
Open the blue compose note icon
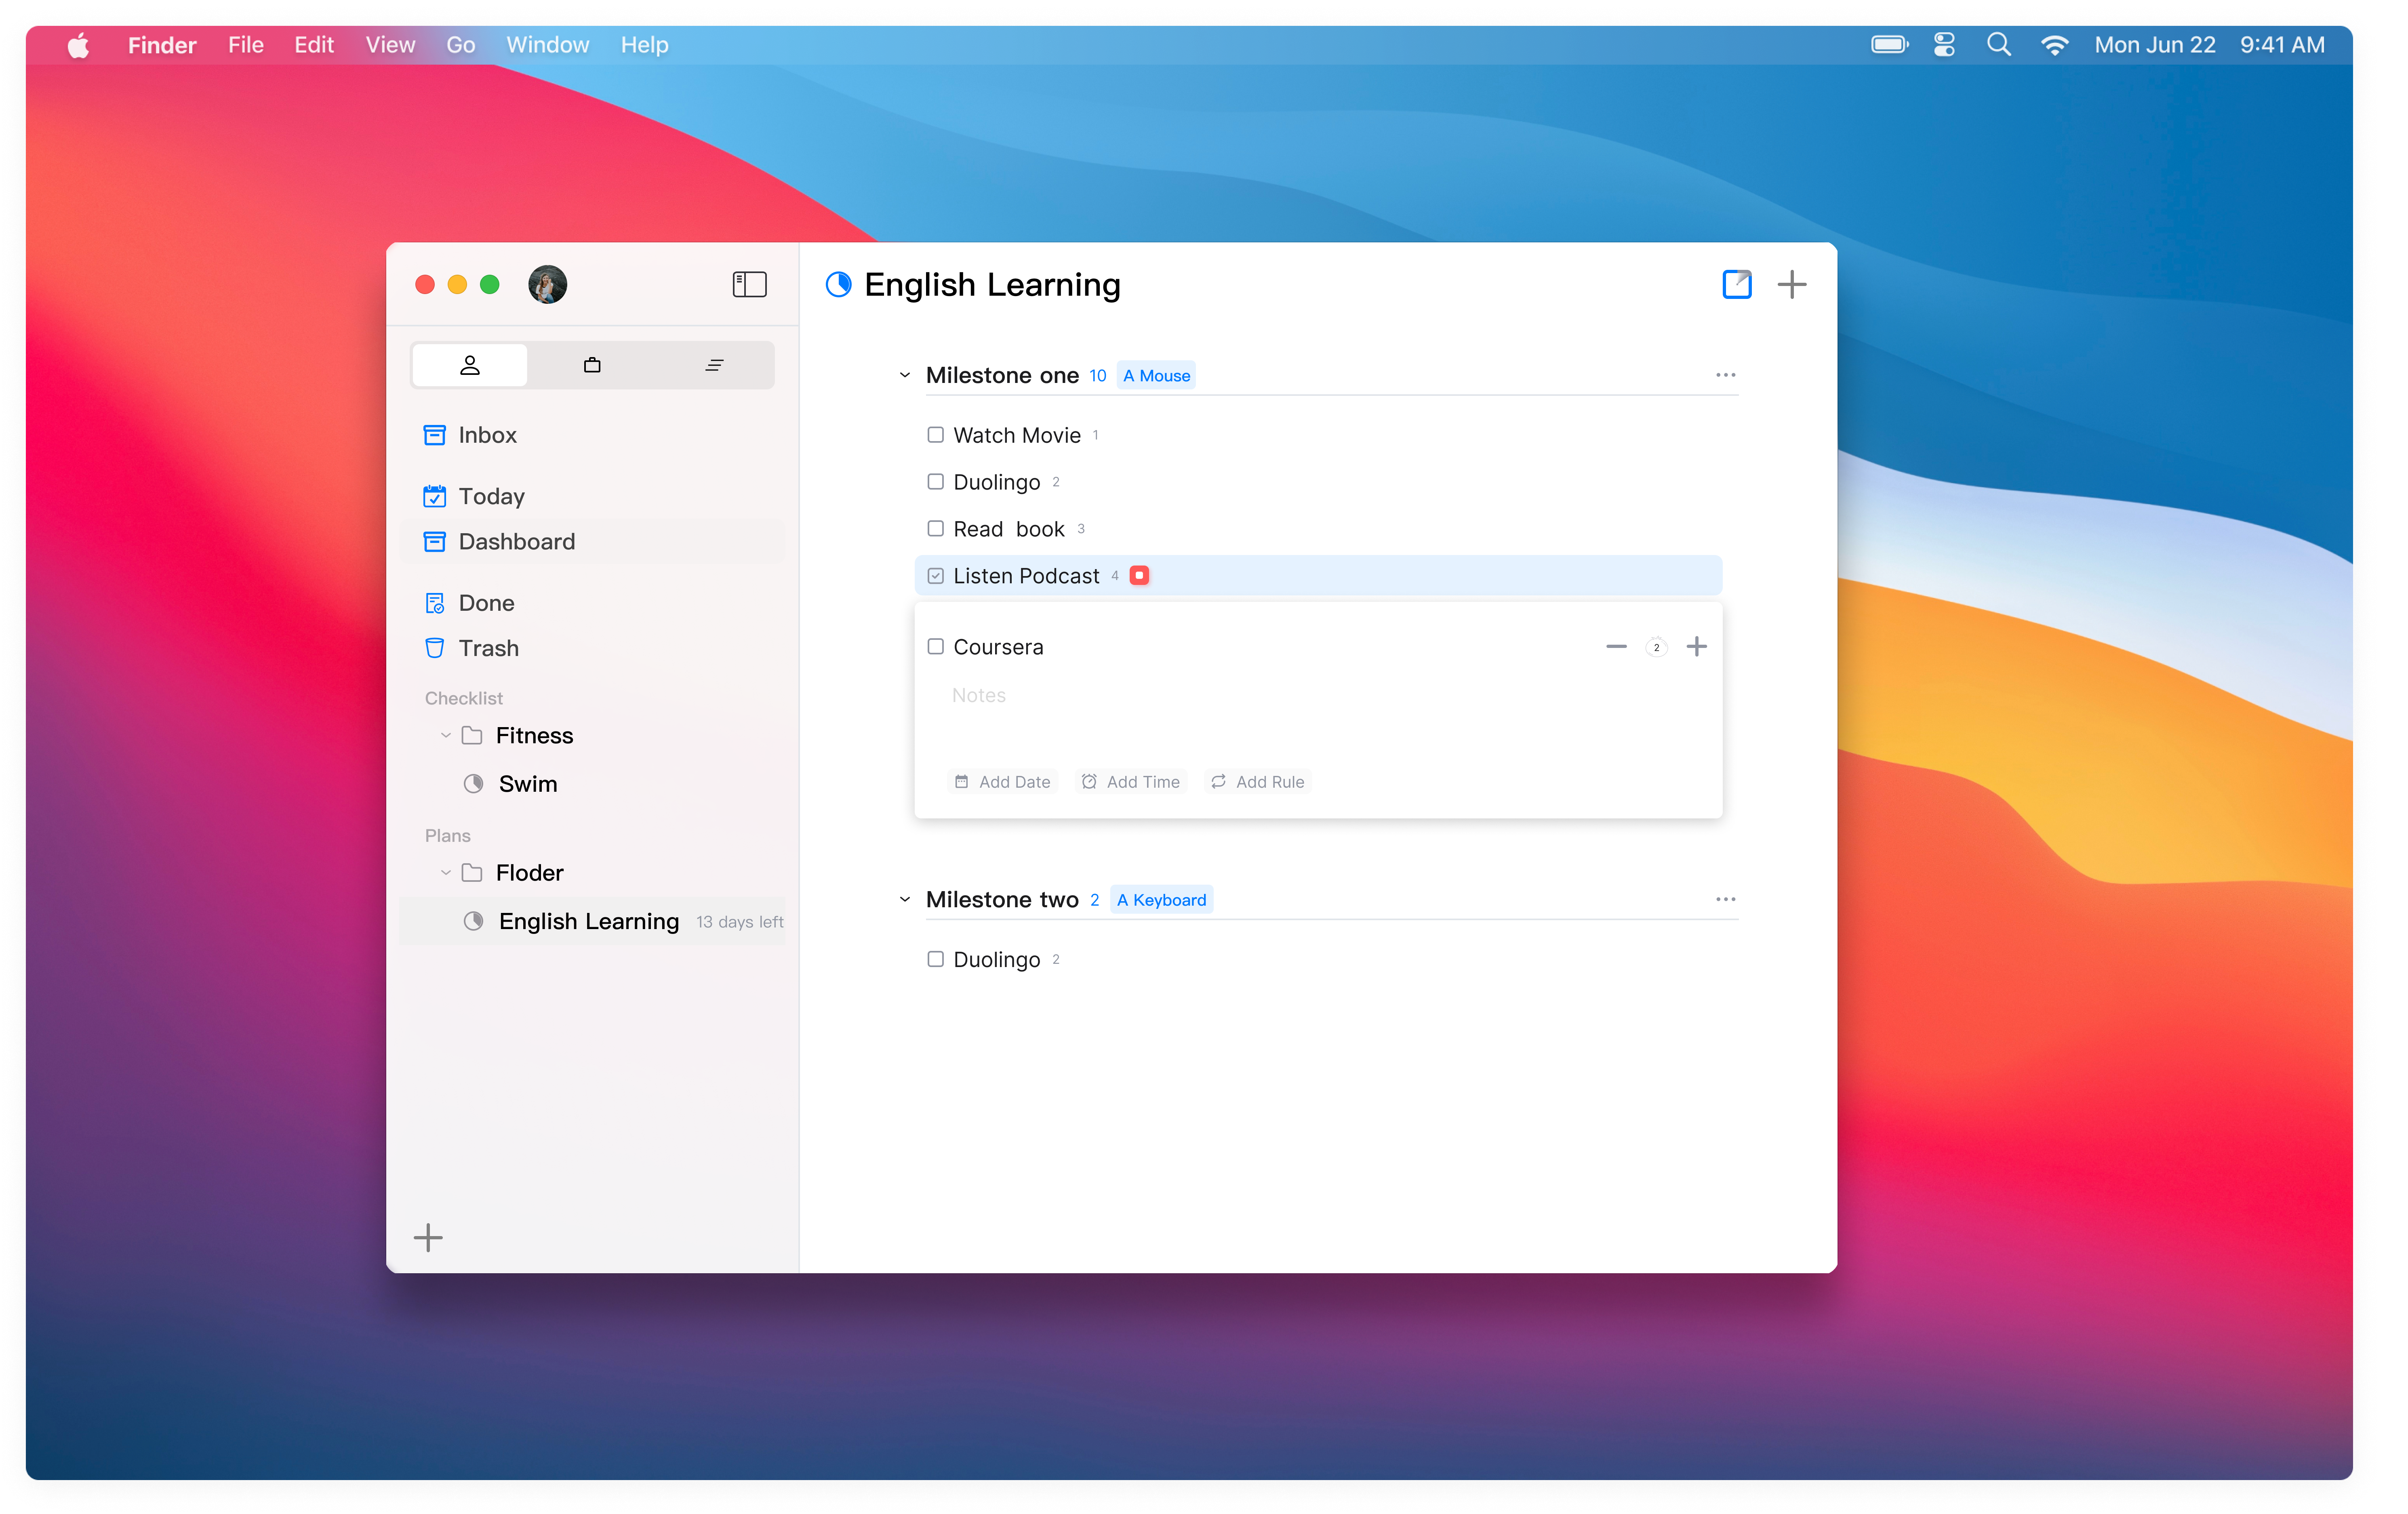click(1737, 285)
